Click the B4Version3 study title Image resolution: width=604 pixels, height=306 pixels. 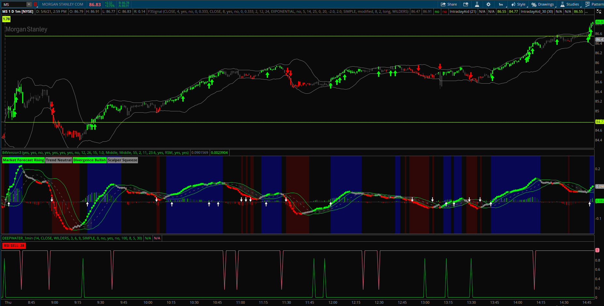coord(12,153)
